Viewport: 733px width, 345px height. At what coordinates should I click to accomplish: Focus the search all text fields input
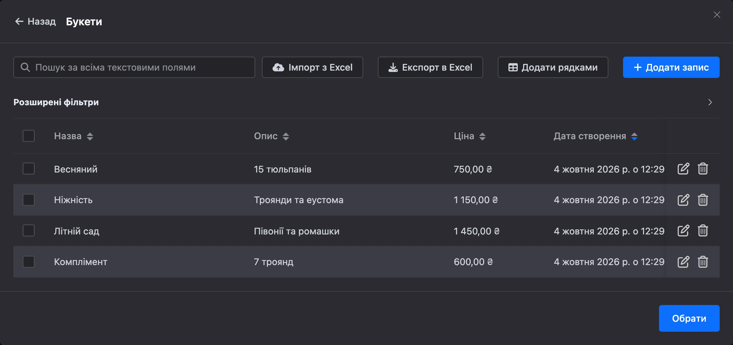click(x=134, y=67)
